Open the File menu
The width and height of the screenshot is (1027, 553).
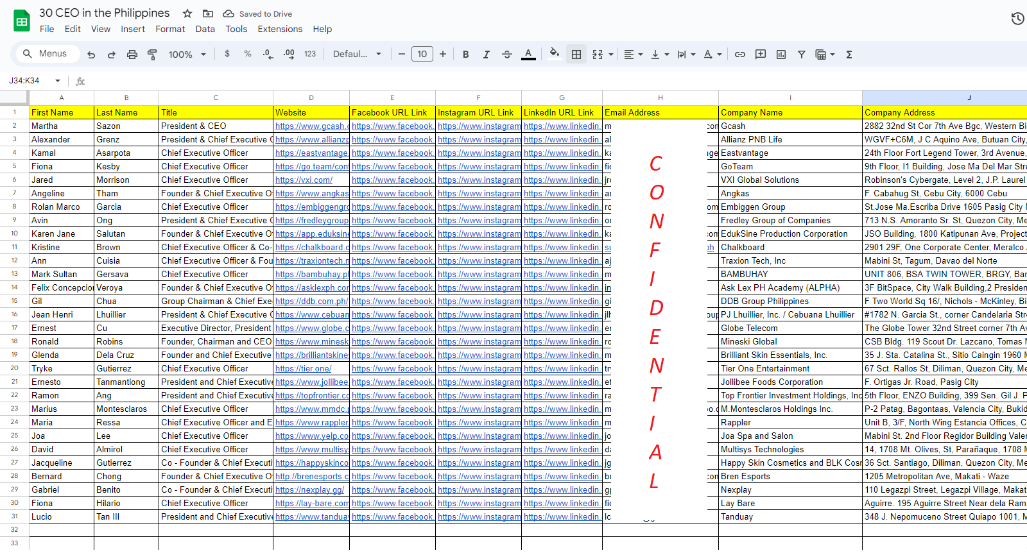pos(47,29)
